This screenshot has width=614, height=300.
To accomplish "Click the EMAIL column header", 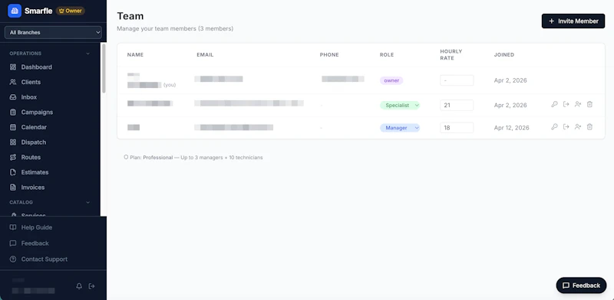I will (x=205, y=54).
